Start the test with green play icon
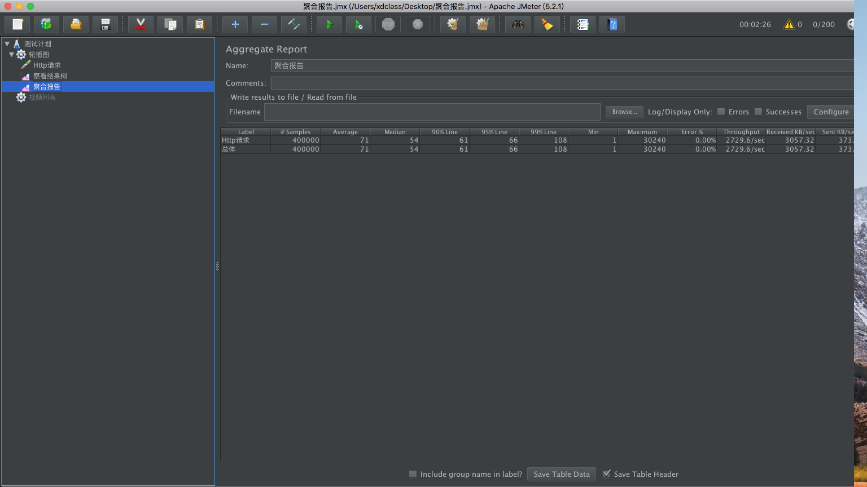Screen dimensions: 867x487 pos(329,24)
